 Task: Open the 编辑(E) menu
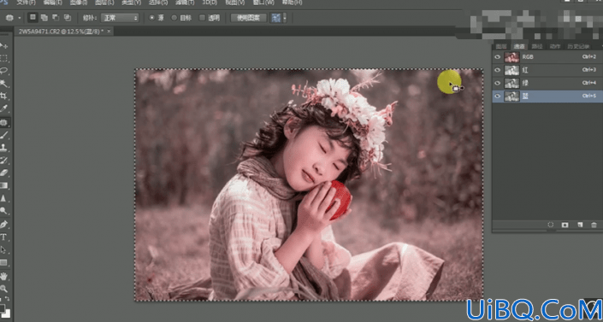(54, 3)
